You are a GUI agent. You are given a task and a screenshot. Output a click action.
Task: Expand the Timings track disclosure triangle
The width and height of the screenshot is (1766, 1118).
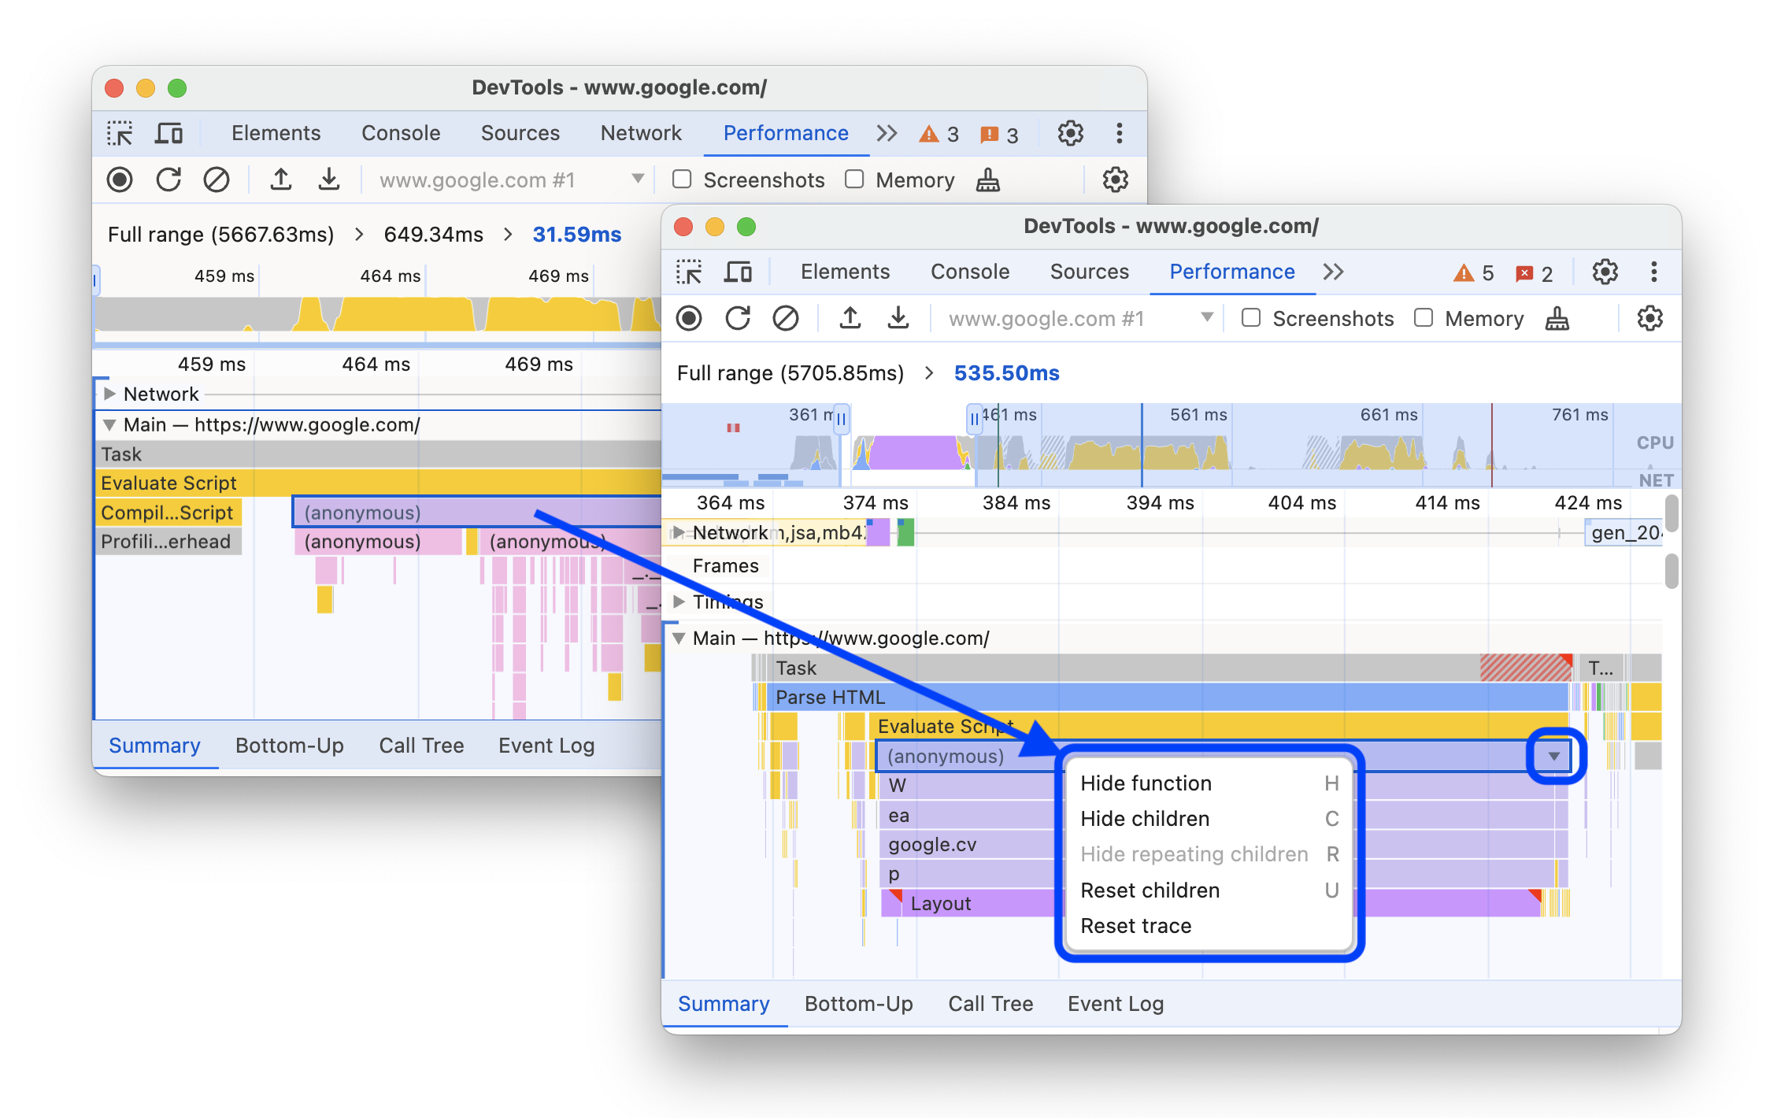coord(682,599)
